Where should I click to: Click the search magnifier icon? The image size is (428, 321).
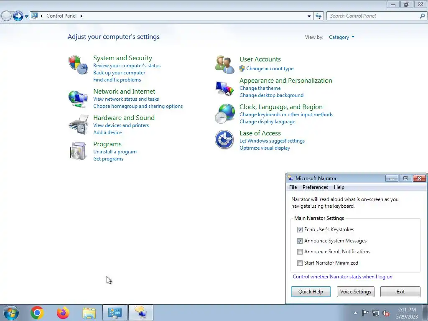tap(422, 16)
